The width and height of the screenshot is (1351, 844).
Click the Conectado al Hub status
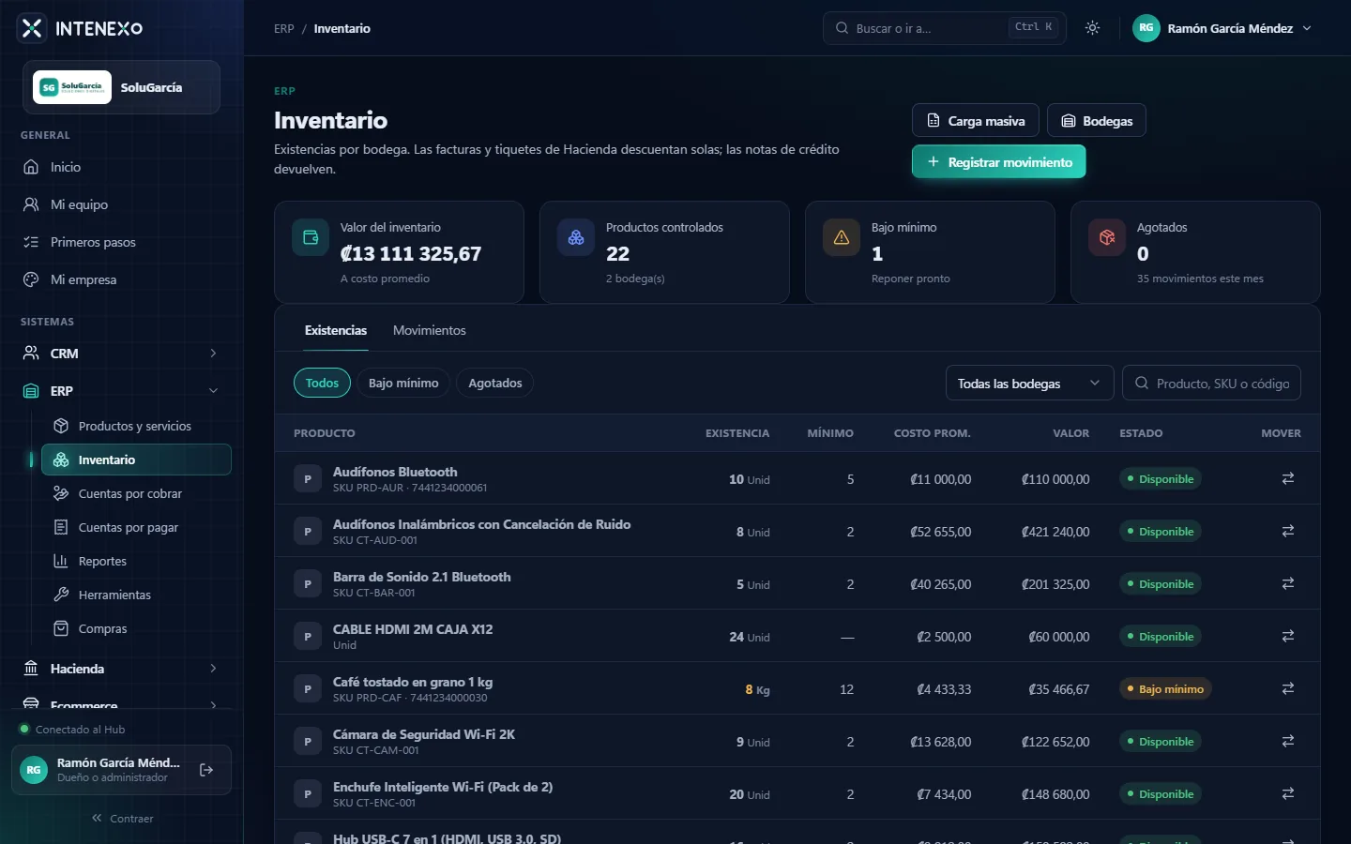point(72,729)
